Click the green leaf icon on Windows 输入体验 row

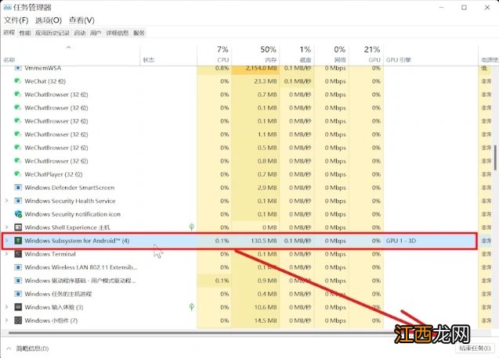192,307
